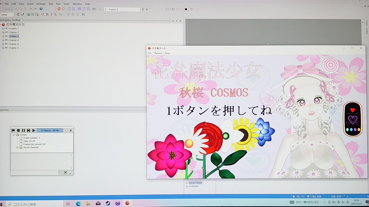Select Frame 1 in workspace tree
Screen dimensions: 369x207
coord(14,29)
